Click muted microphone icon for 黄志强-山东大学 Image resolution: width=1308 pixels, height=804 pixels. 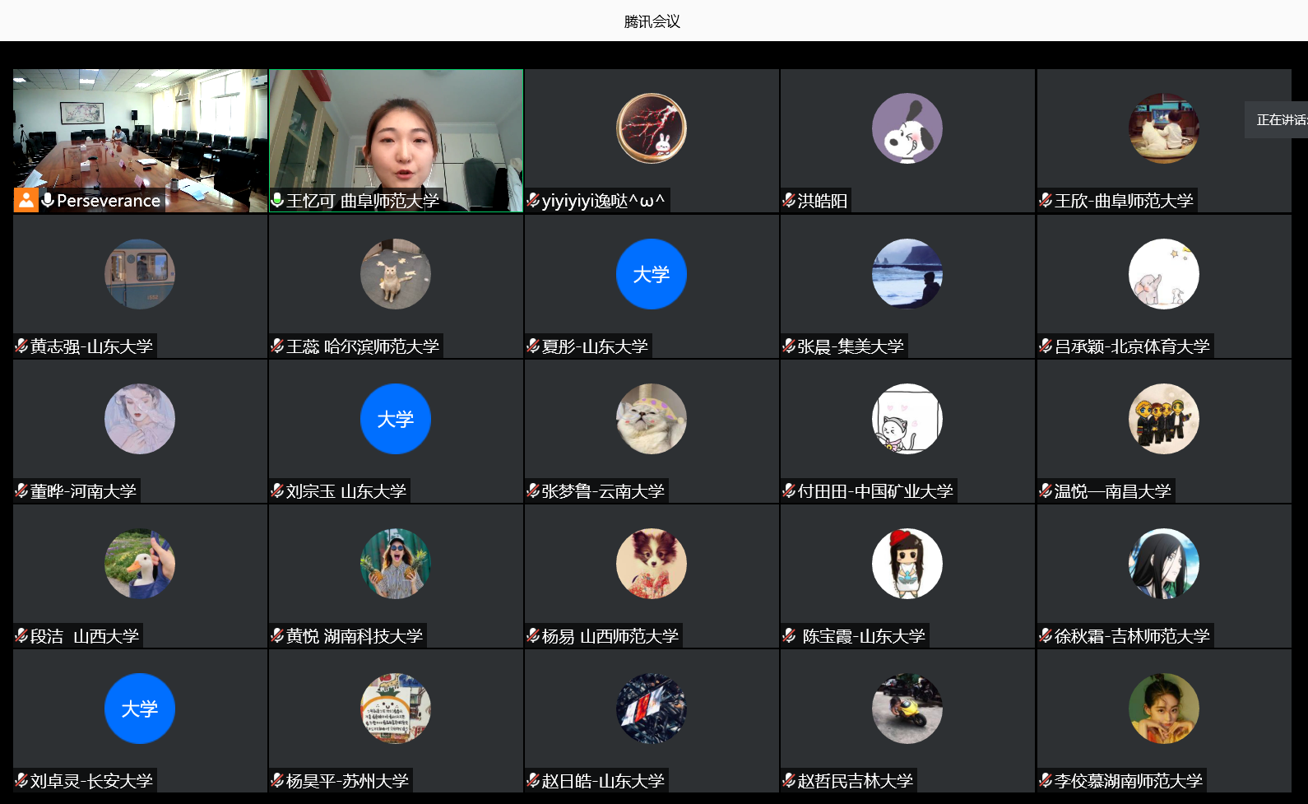click(21, 346)
